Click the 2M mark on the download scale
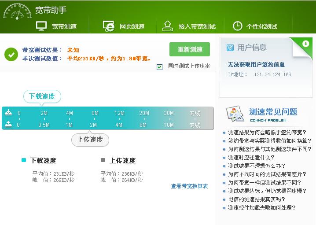This screenshot has height=225, width=316. click(44, 113)
